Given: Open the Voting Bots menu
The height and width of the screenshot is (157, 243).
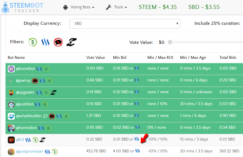Looking at the screenshot, I should point(82,7).
